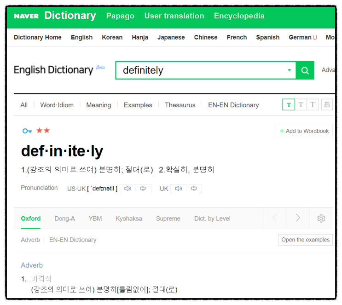Click the print page icon
342x305 pixels.
pos(327,104)
